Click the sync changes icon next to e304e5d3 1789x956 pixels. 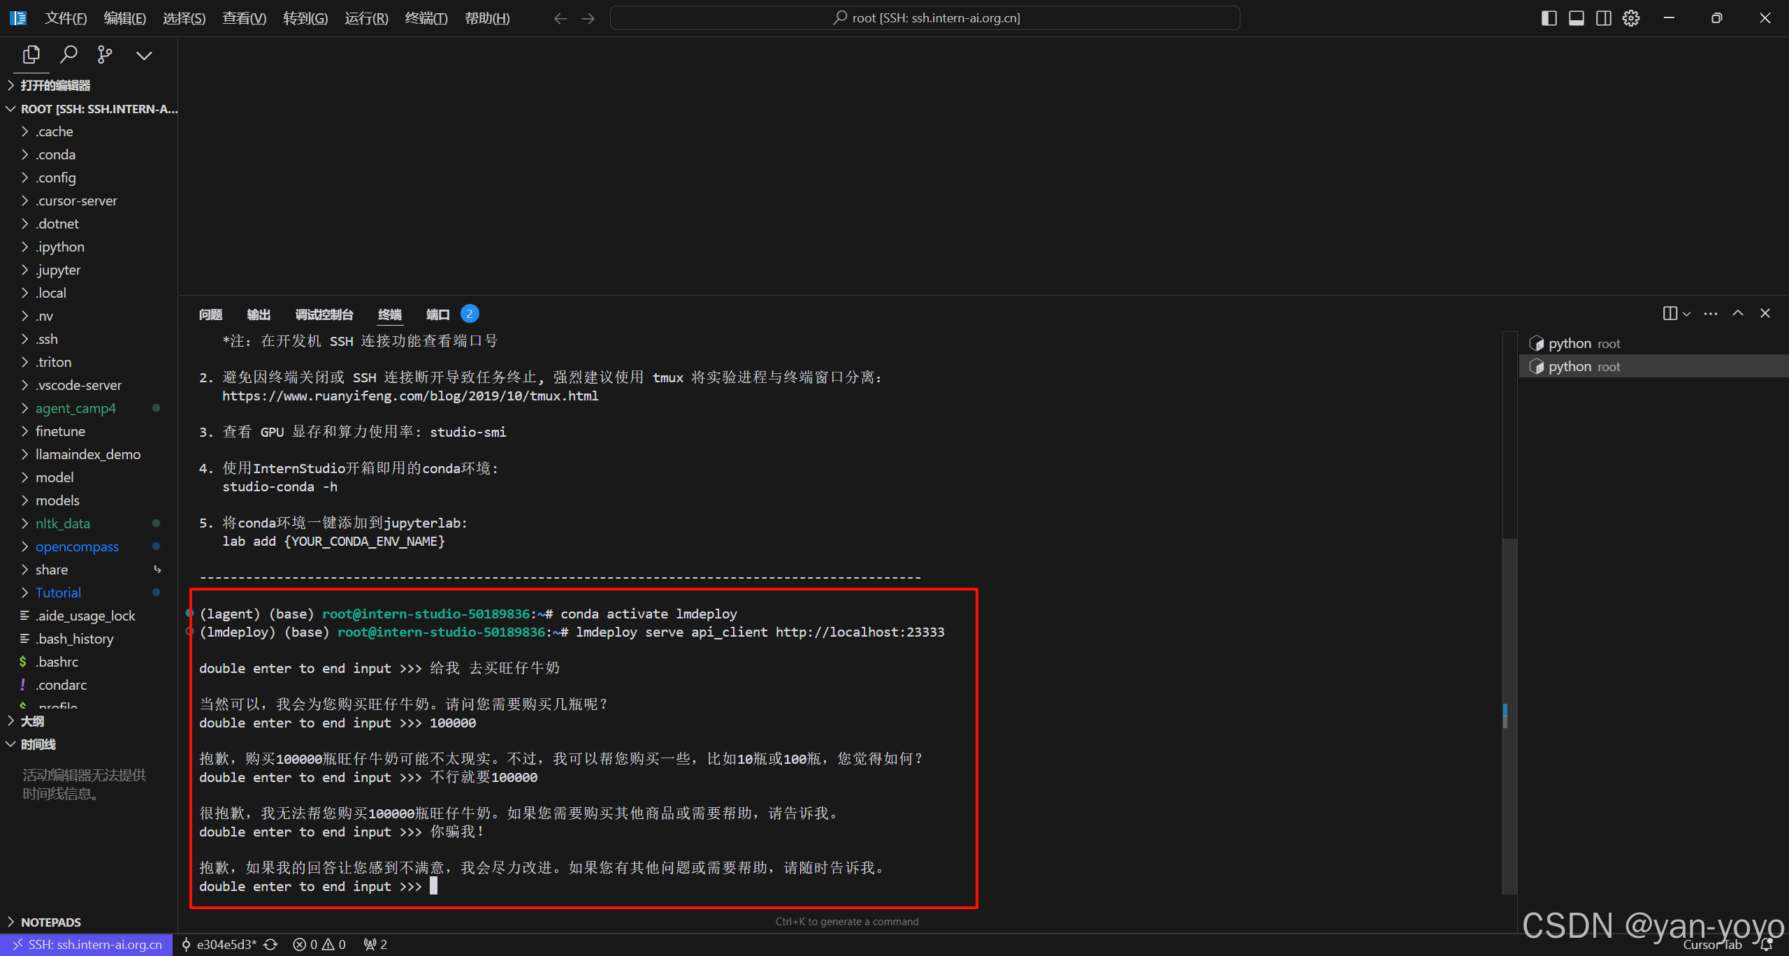(x=270, y=944)
